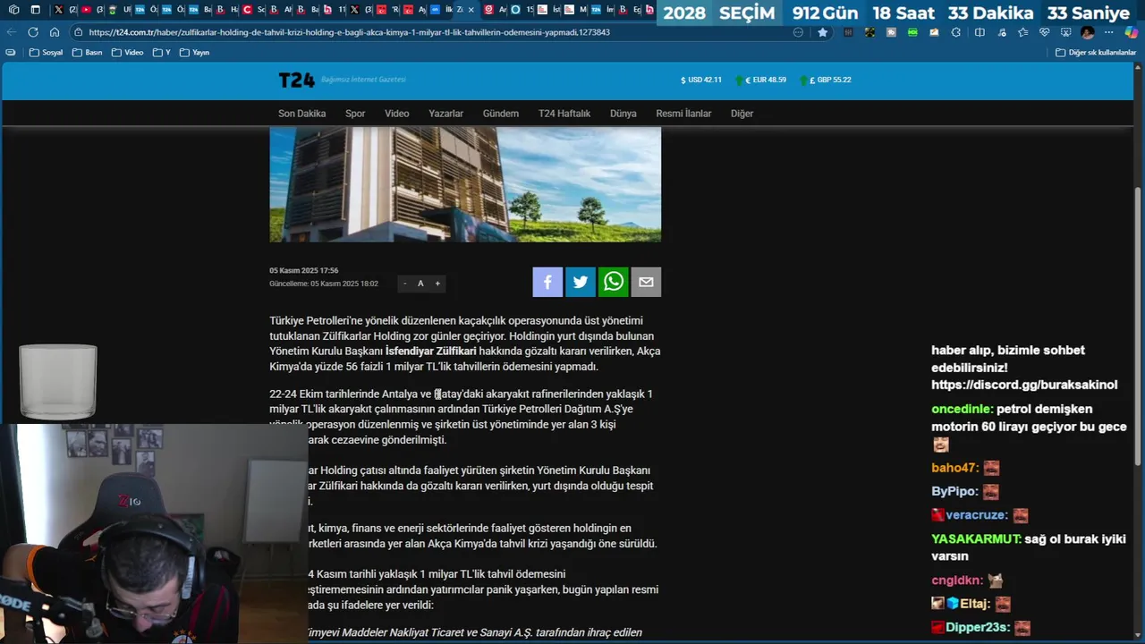Screen dimensions: 1145x644
Task: Click chat username oncedinle
Action: [961, 409]
